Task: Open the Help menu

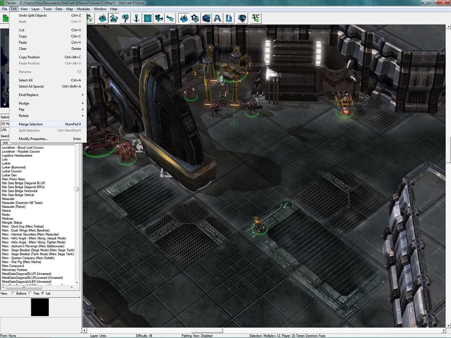Action: pos(114,9)
